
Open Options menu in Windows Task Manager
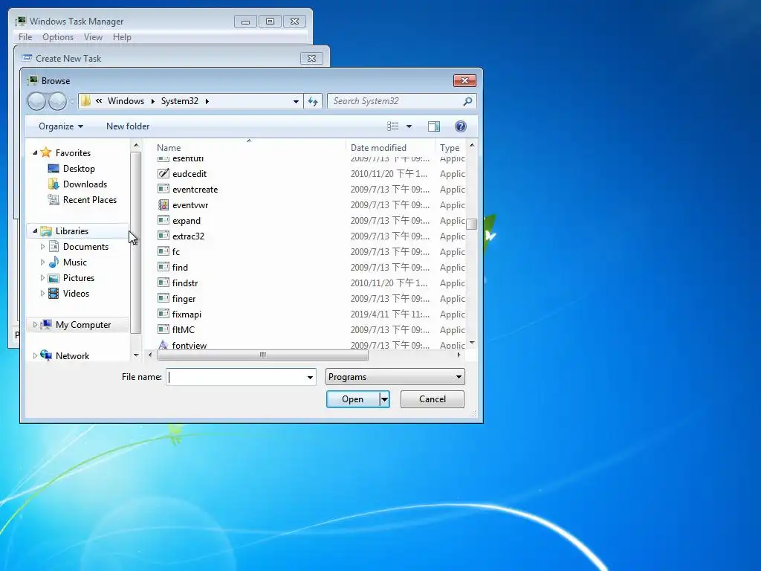click(x=58, y=37)
